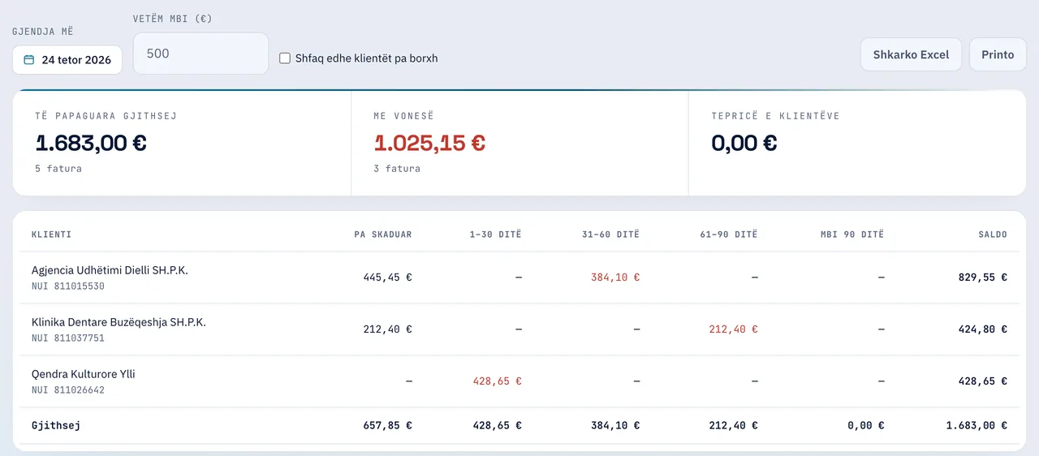Click the SALDO column header
Image resolution: width=1039 pixels, height=456 pixels.
tap(993, 234)
